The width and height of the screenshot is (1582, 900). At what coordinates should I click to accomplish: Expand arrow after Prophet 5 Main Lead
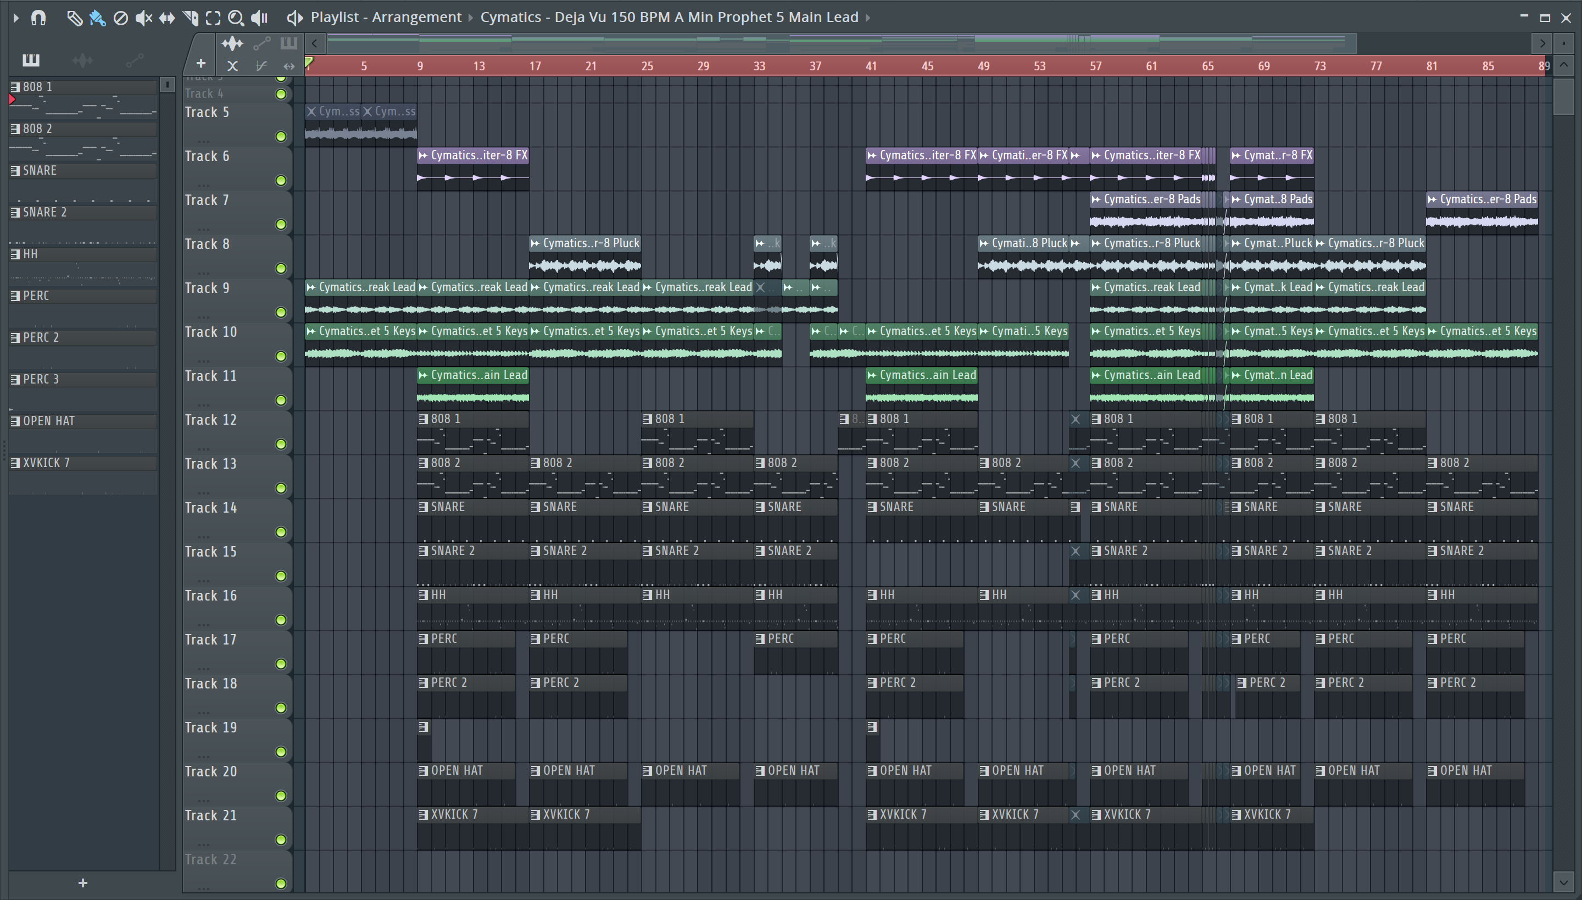[x=868, y=18]
